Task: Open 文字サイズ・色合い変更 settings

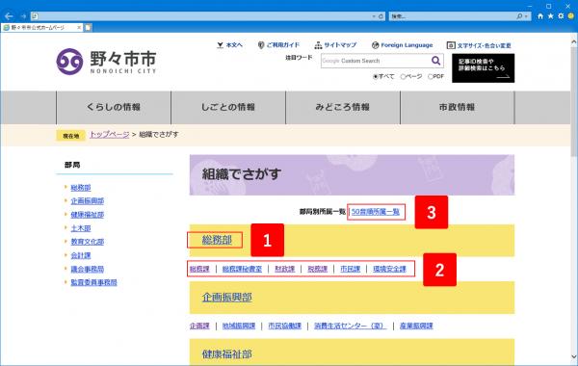Action: coord(479,45)
